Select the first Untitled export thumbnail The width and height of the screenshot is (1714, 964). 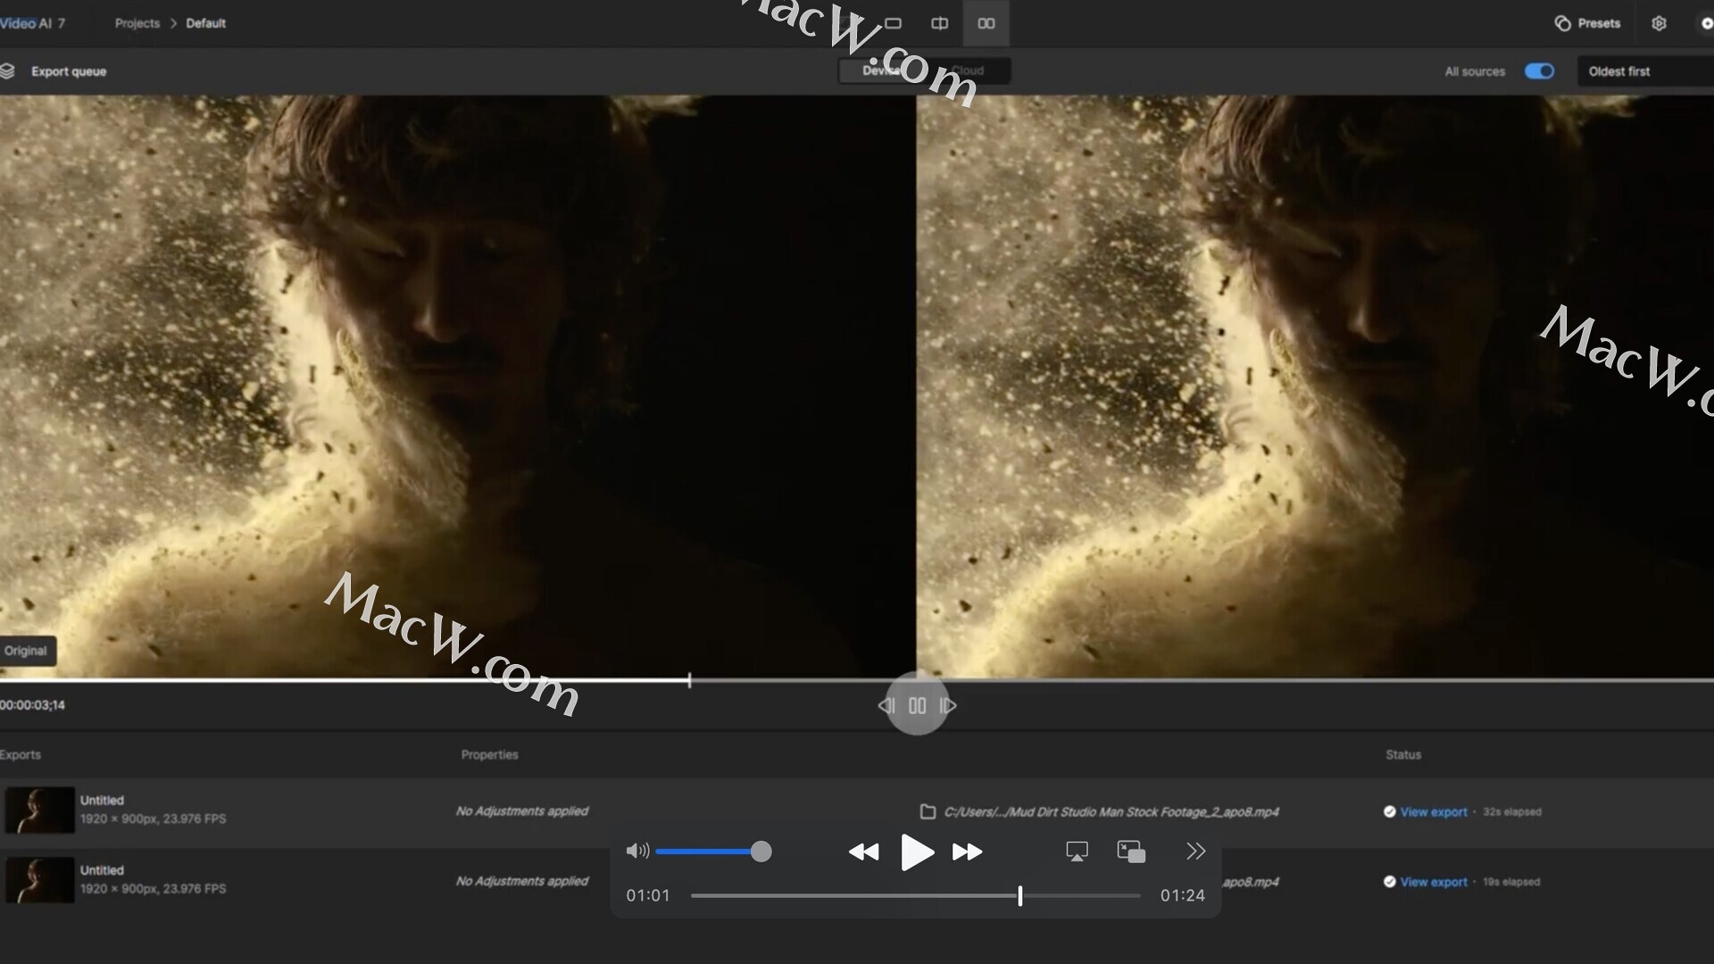40,810
